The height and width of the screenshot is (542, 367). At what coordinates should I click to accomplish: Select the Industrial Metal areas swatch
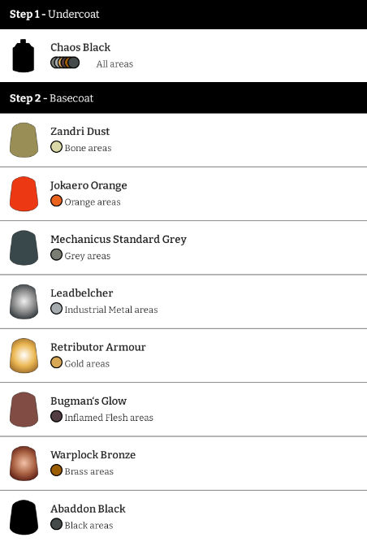pos(56,309)
